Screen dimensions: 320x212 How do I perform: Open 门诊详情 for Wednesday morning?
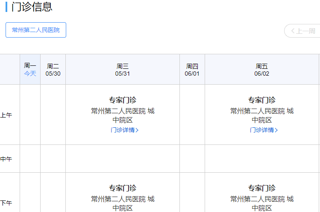(x=124, y=130)
